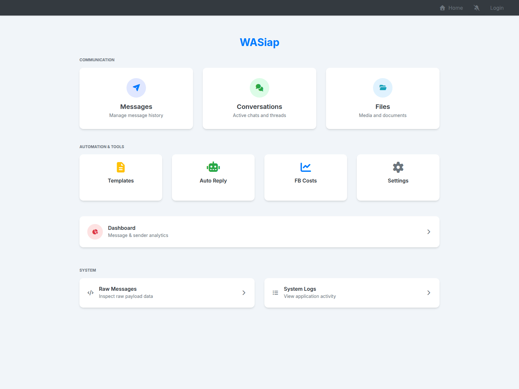Open the Templates tool label
This screenshot has height=389, width=519.
click(121, 181)
